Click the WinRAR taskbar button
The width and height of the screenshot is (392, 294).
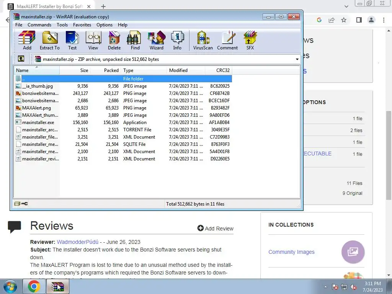pyautogui.click(x=58, y=286)
